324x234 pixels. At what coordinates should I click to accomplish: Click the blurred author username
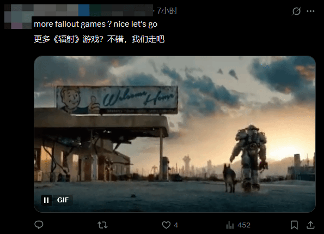[x=92, y=10]
